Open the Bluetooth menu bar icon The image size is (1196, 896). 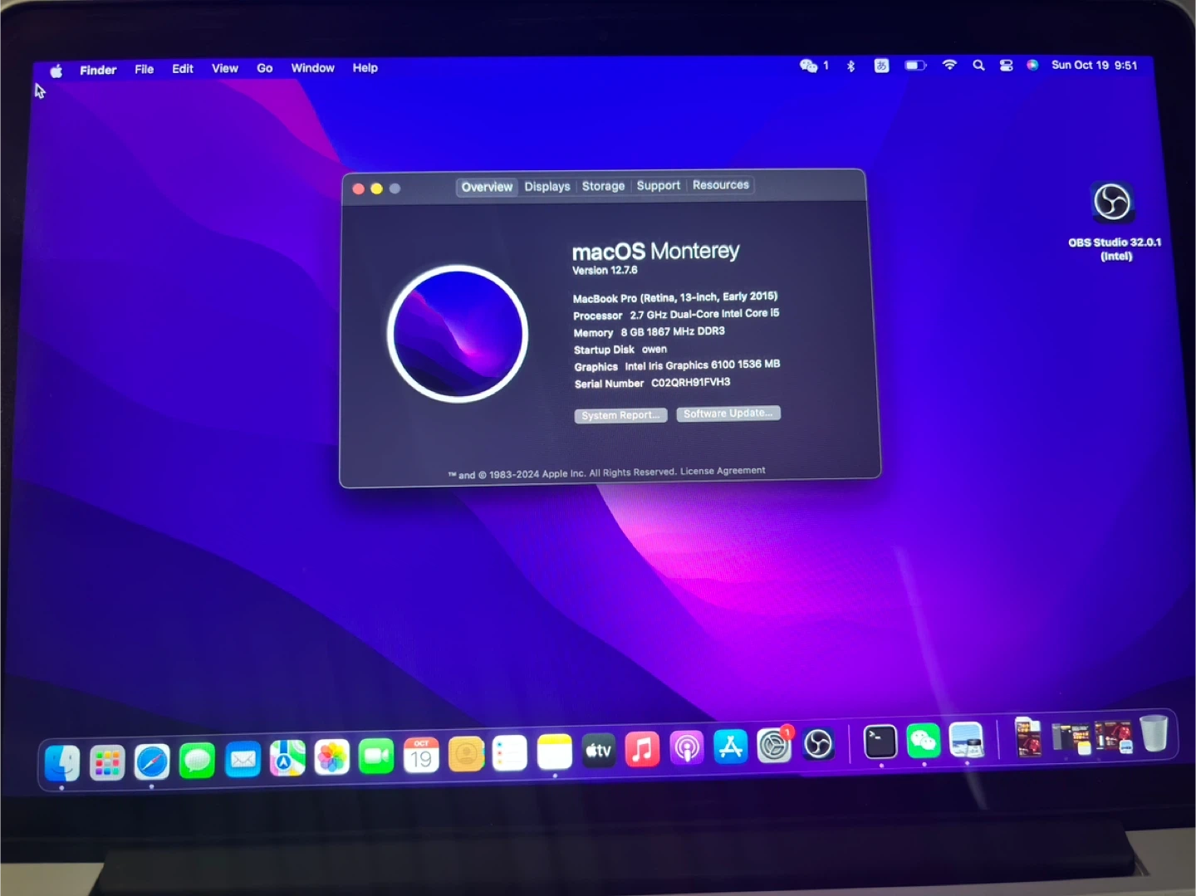pos(850,66)
